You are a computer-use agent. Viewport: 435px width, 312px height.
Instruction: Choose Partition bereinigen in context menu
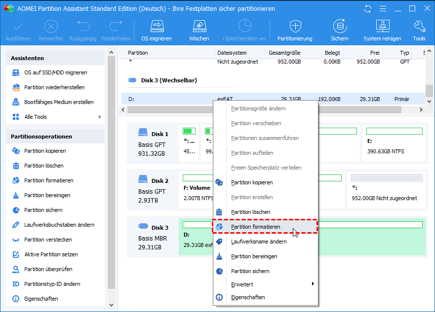(x=266, y=256)
